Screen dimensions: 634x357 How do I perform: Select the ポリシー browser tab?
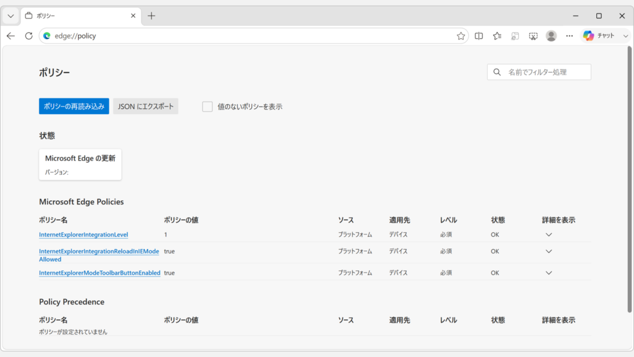tap(80, 15)
